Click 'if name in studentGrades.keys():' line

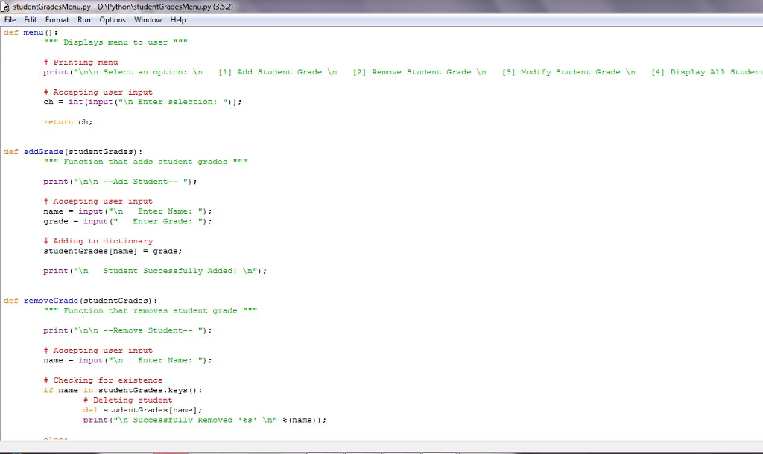pos(123,390)
